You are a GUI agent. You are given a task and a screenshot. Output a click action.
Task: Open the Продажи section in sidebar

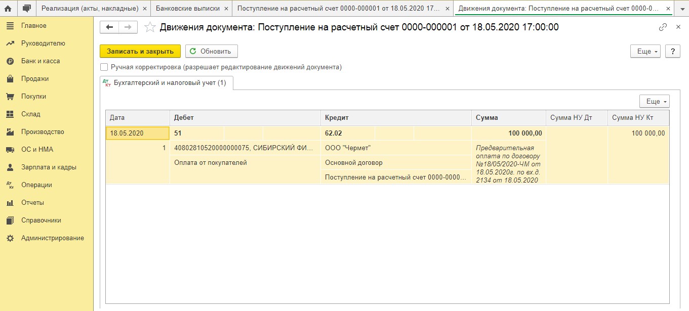pos(35,79)
